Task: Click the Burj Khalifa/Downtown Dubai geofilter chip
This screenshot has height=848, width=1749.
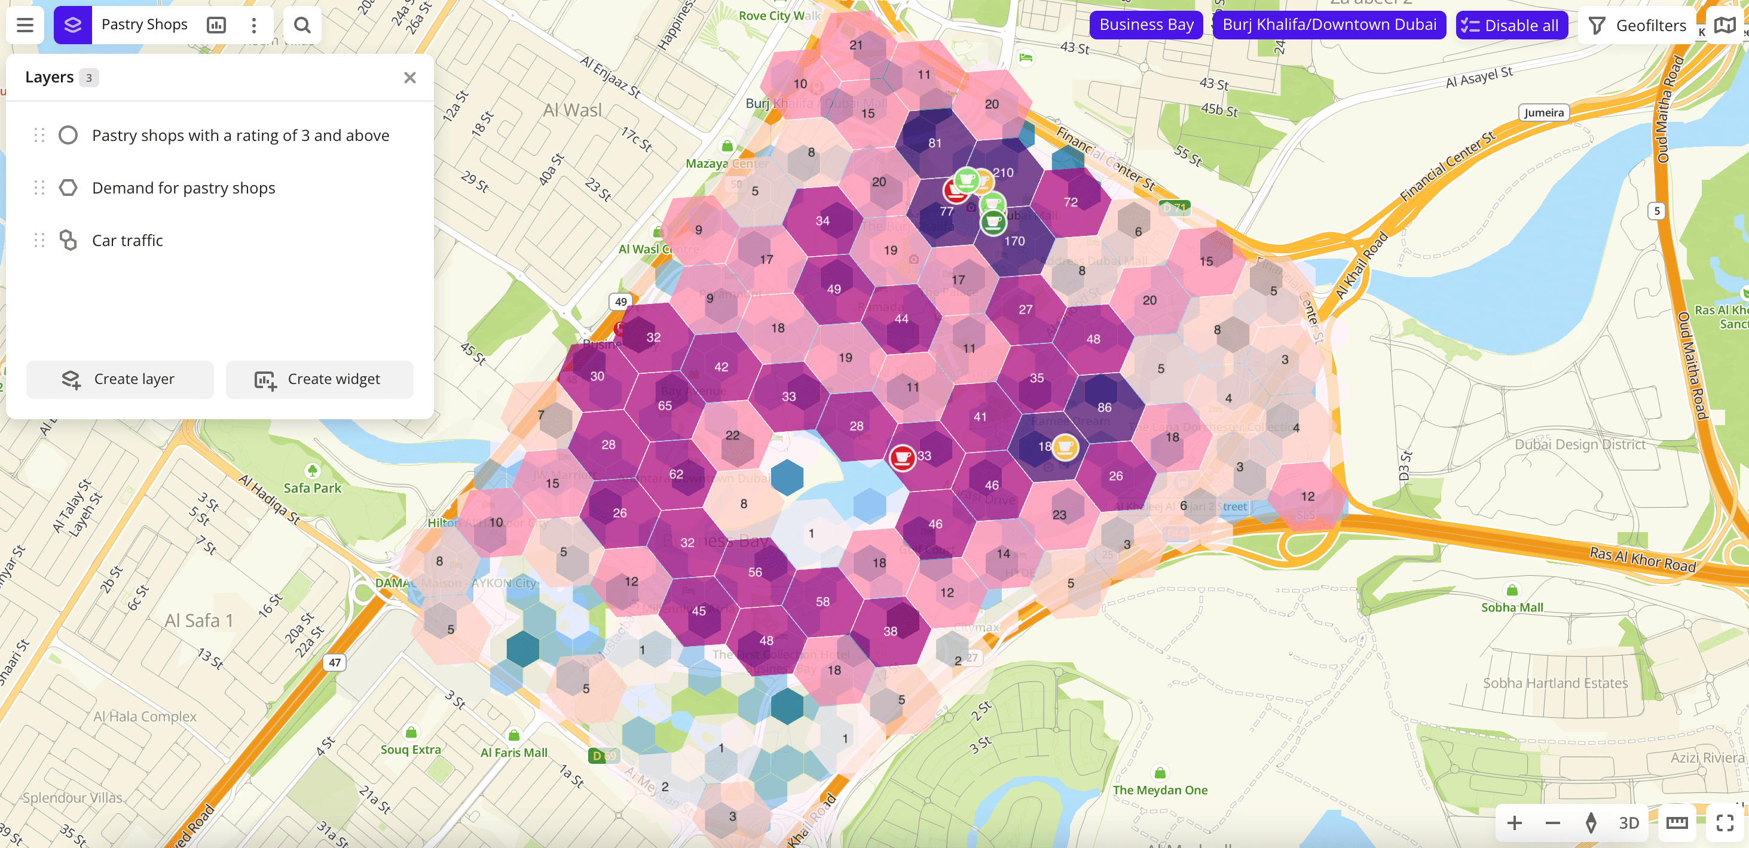Action: coord(1329,25)
